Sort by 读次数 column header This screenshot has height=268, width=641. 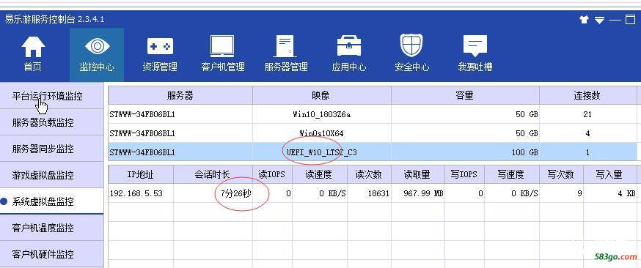(x=369, y=174)
